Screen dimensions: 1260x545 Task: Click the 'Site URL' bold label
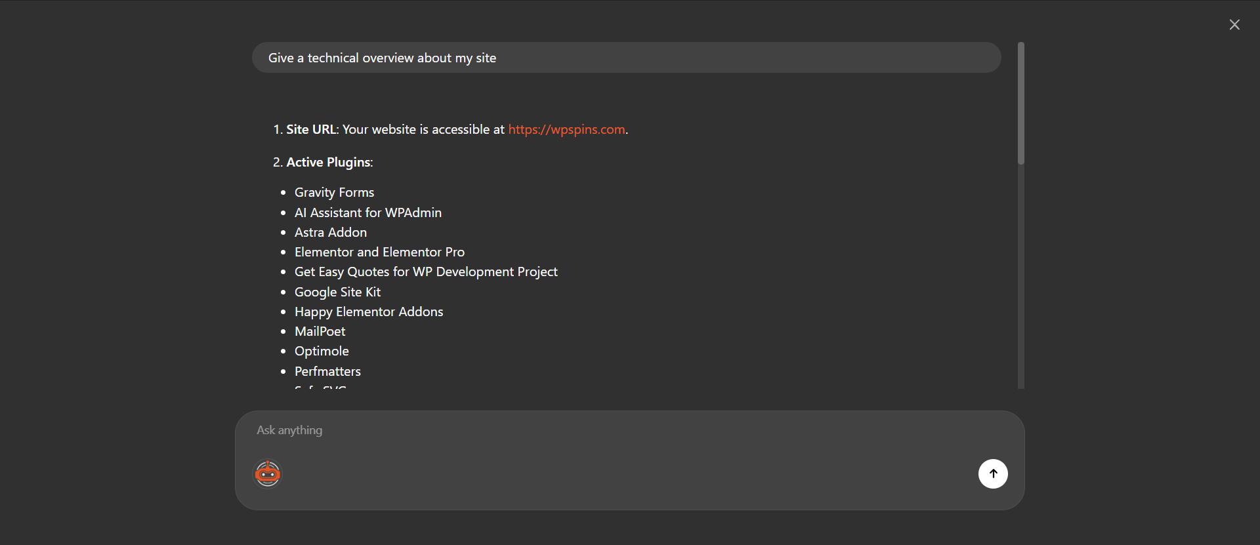coord(311,130)
